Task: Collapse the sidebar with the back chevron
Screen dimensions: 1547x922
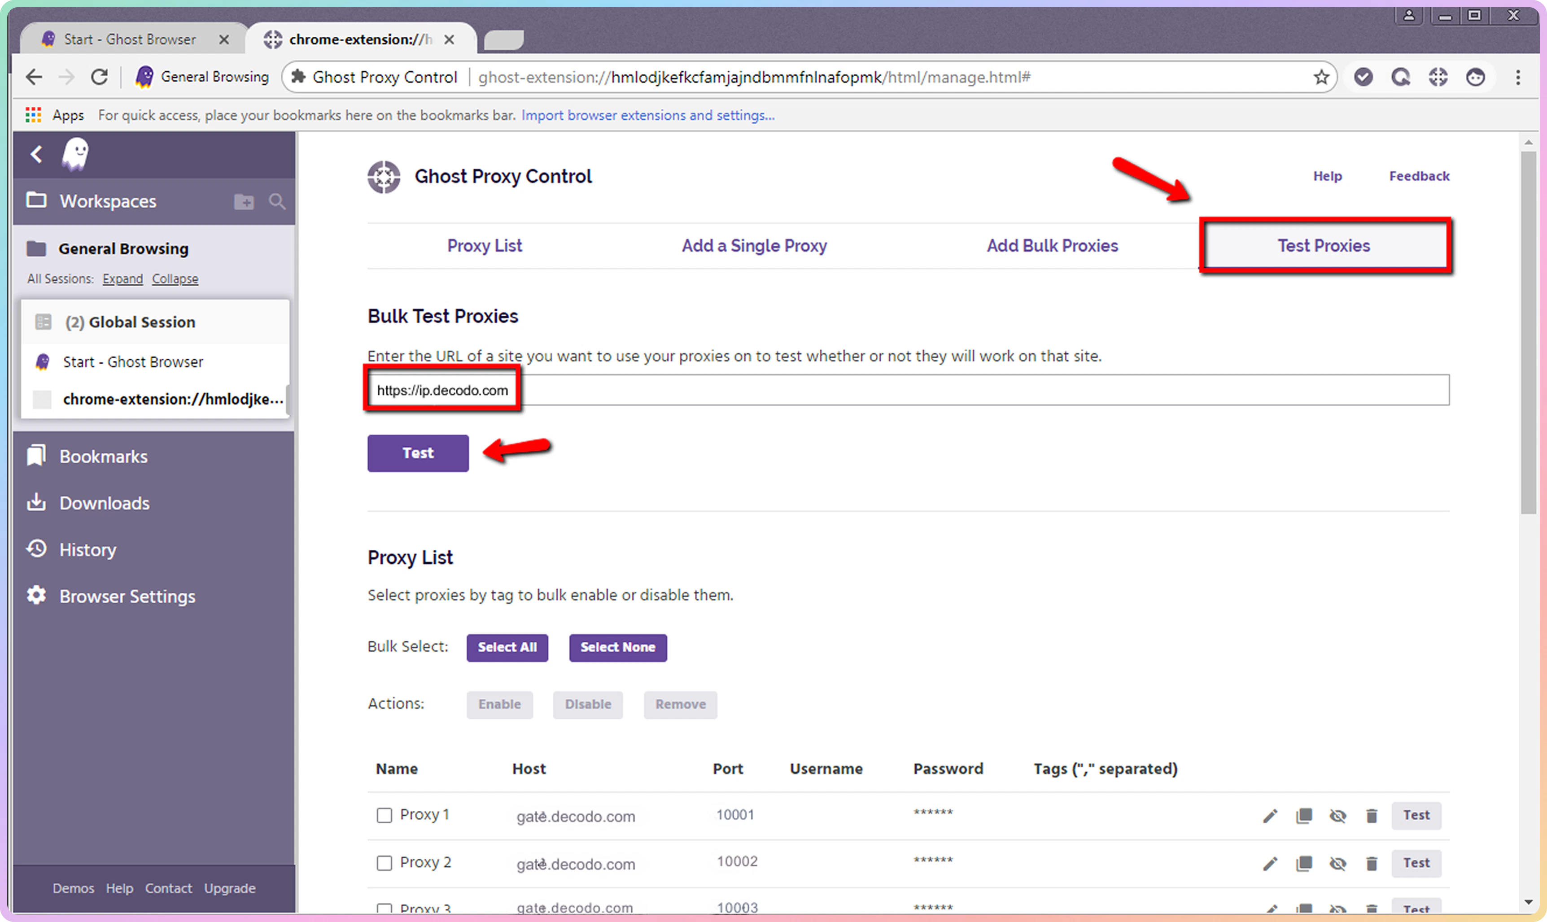Action: pyautogui.click(x=37, y=155)
